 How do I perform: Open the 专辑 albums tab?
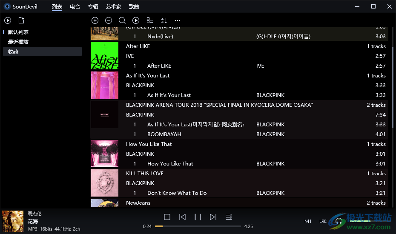point(93,7)
